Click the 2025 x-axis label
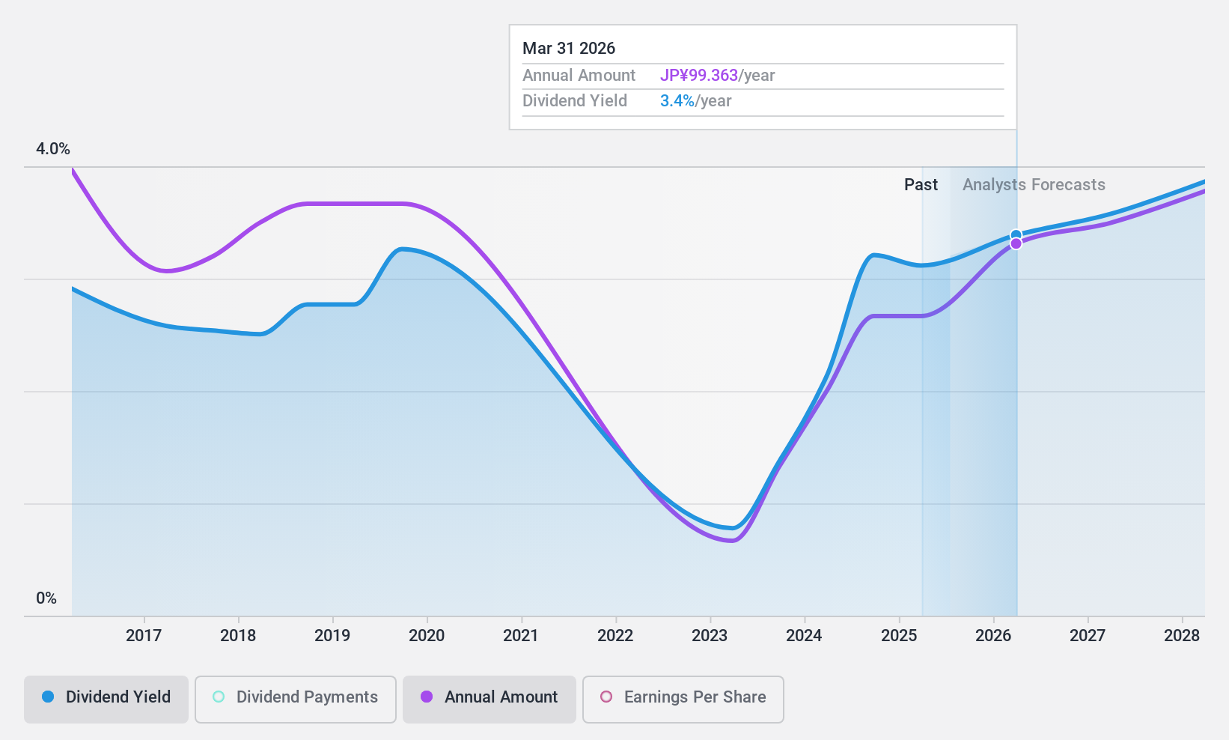 899,636
